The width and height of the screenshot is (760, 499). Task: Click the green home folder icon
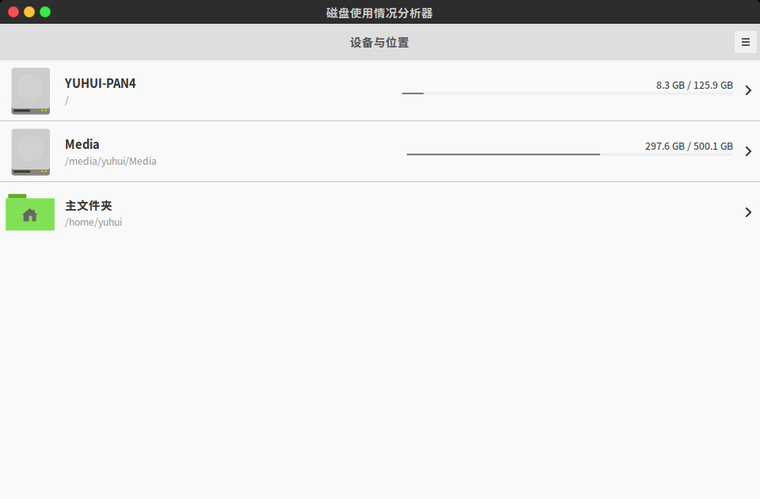click(x=30, y=212)
